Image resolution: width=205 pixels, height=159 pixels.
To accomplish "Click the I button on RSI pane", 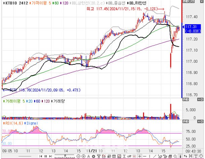I will [x=187, y=121].
